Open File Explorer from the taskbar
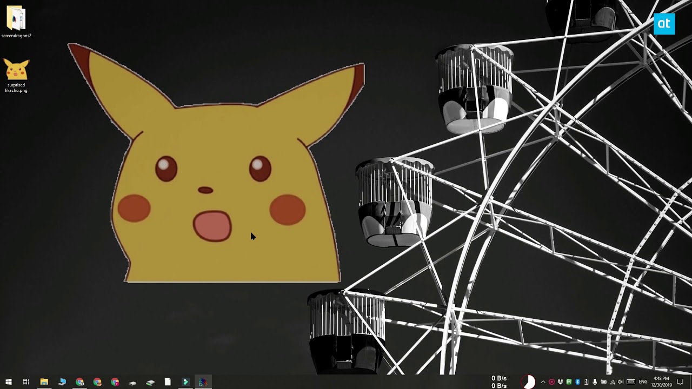This screenshot has width=692, height=389. [x=44, y=382]
